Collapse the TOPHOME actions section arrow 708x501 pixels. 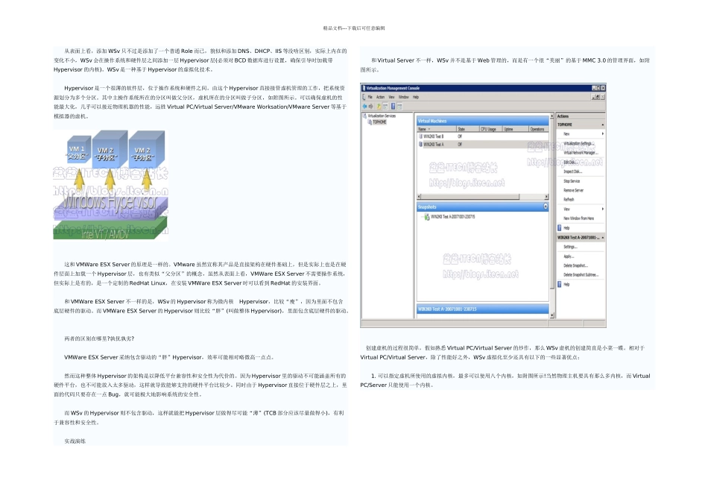click(602, 125)
